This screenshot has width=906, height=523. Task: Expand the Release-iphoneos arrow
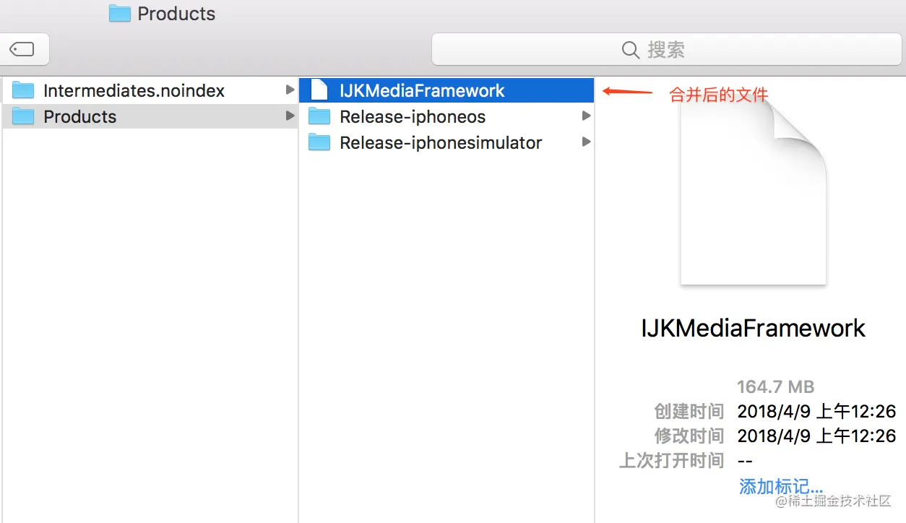[x=587, y=116]
